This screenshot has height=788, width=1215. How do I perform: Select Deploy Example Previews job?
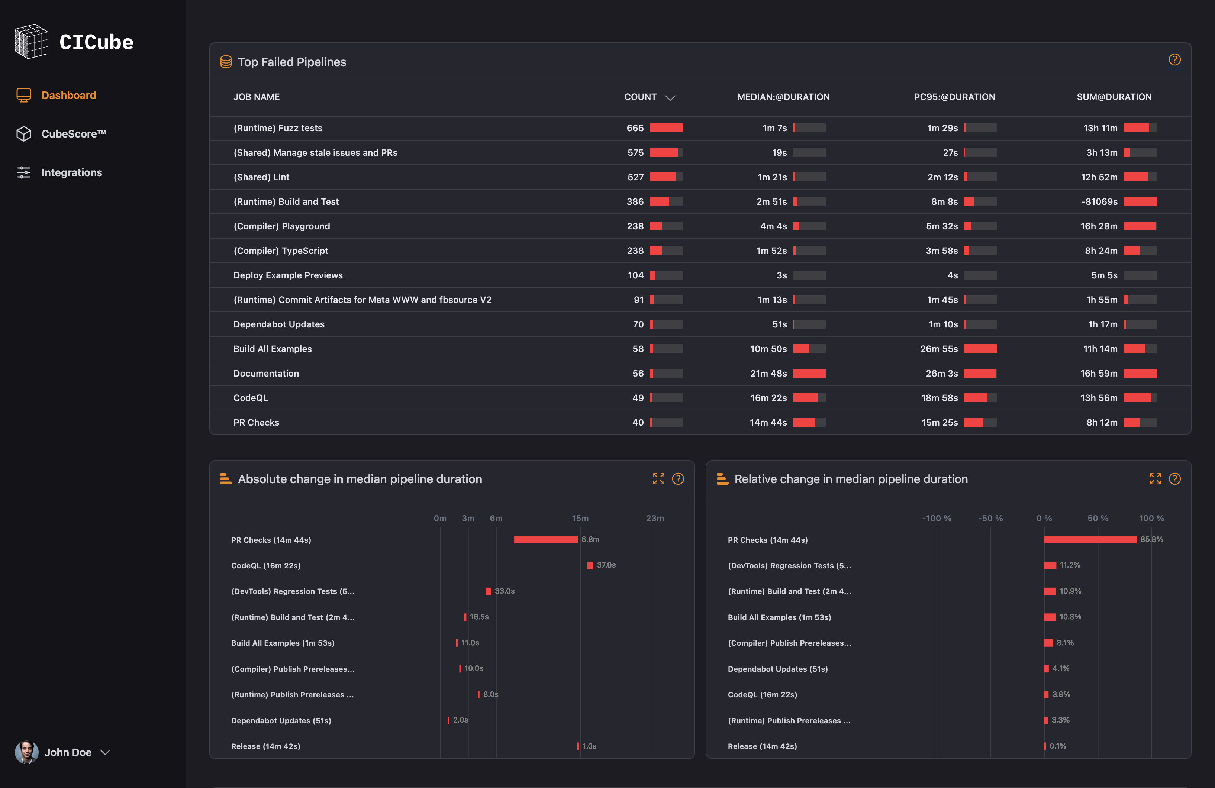pyautogui.click(x=700, y=275)
